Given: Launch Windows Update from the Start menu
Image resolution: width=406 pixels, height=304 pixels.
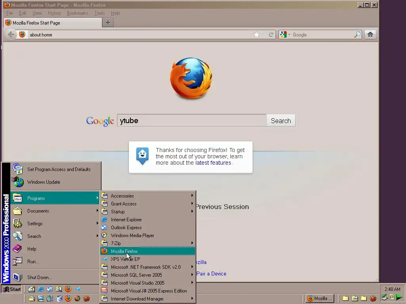Looking at the screenshot, I should coord(55,182).
